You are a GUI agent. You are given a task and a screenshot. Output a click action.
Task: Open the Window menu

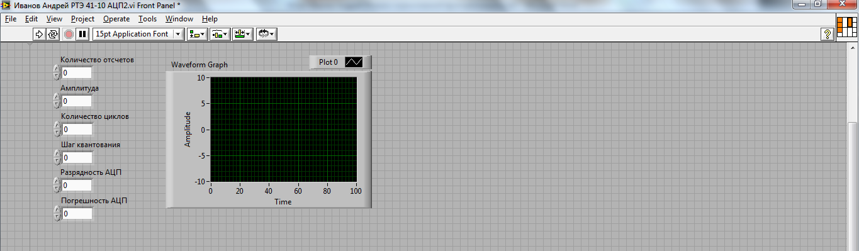coord(179,19)
